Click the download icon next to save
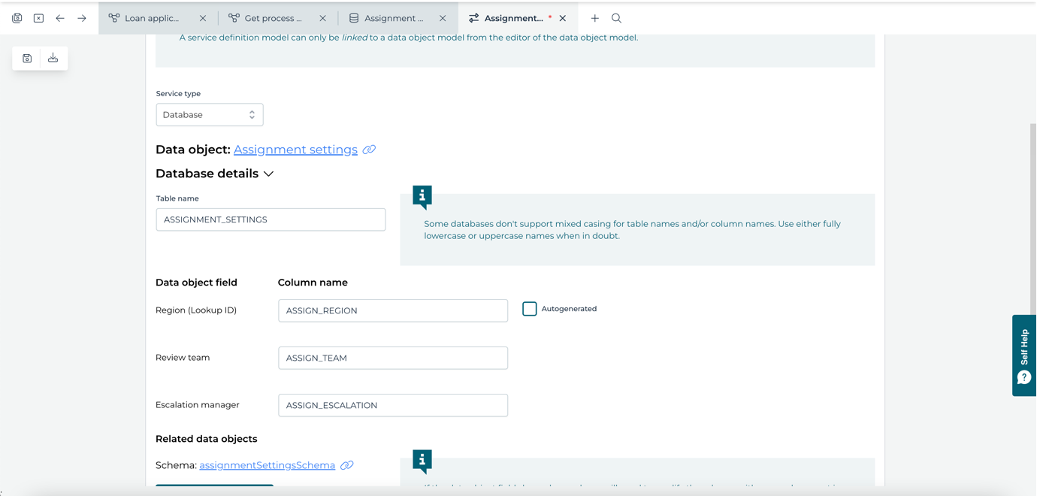 coord(53,58)
